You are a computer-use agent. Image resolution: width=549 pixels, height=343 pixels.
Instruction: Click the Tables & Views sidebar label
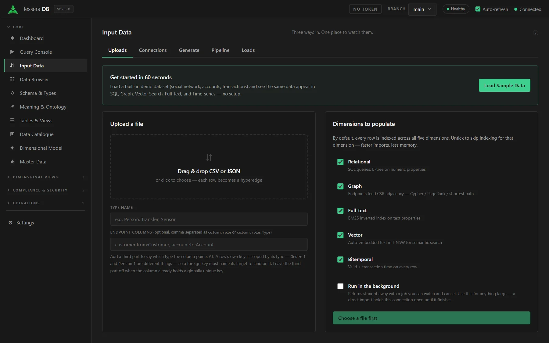(36, 120)
